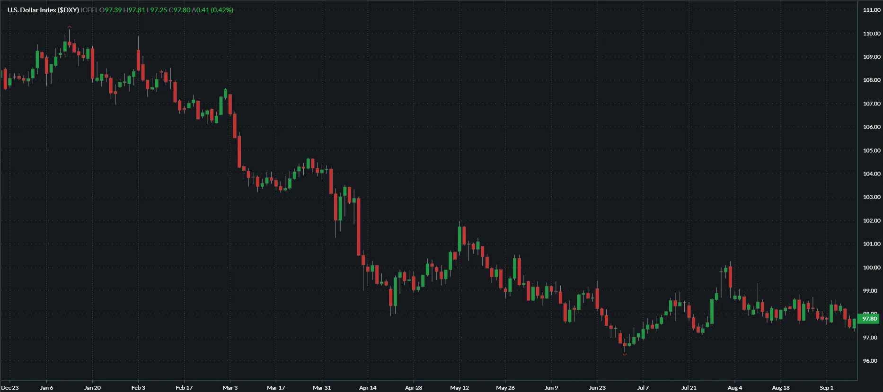This screenshot has height=392, width=883.
Task: Click the 96.00 price axis label
Action: [x=870, y=361]
